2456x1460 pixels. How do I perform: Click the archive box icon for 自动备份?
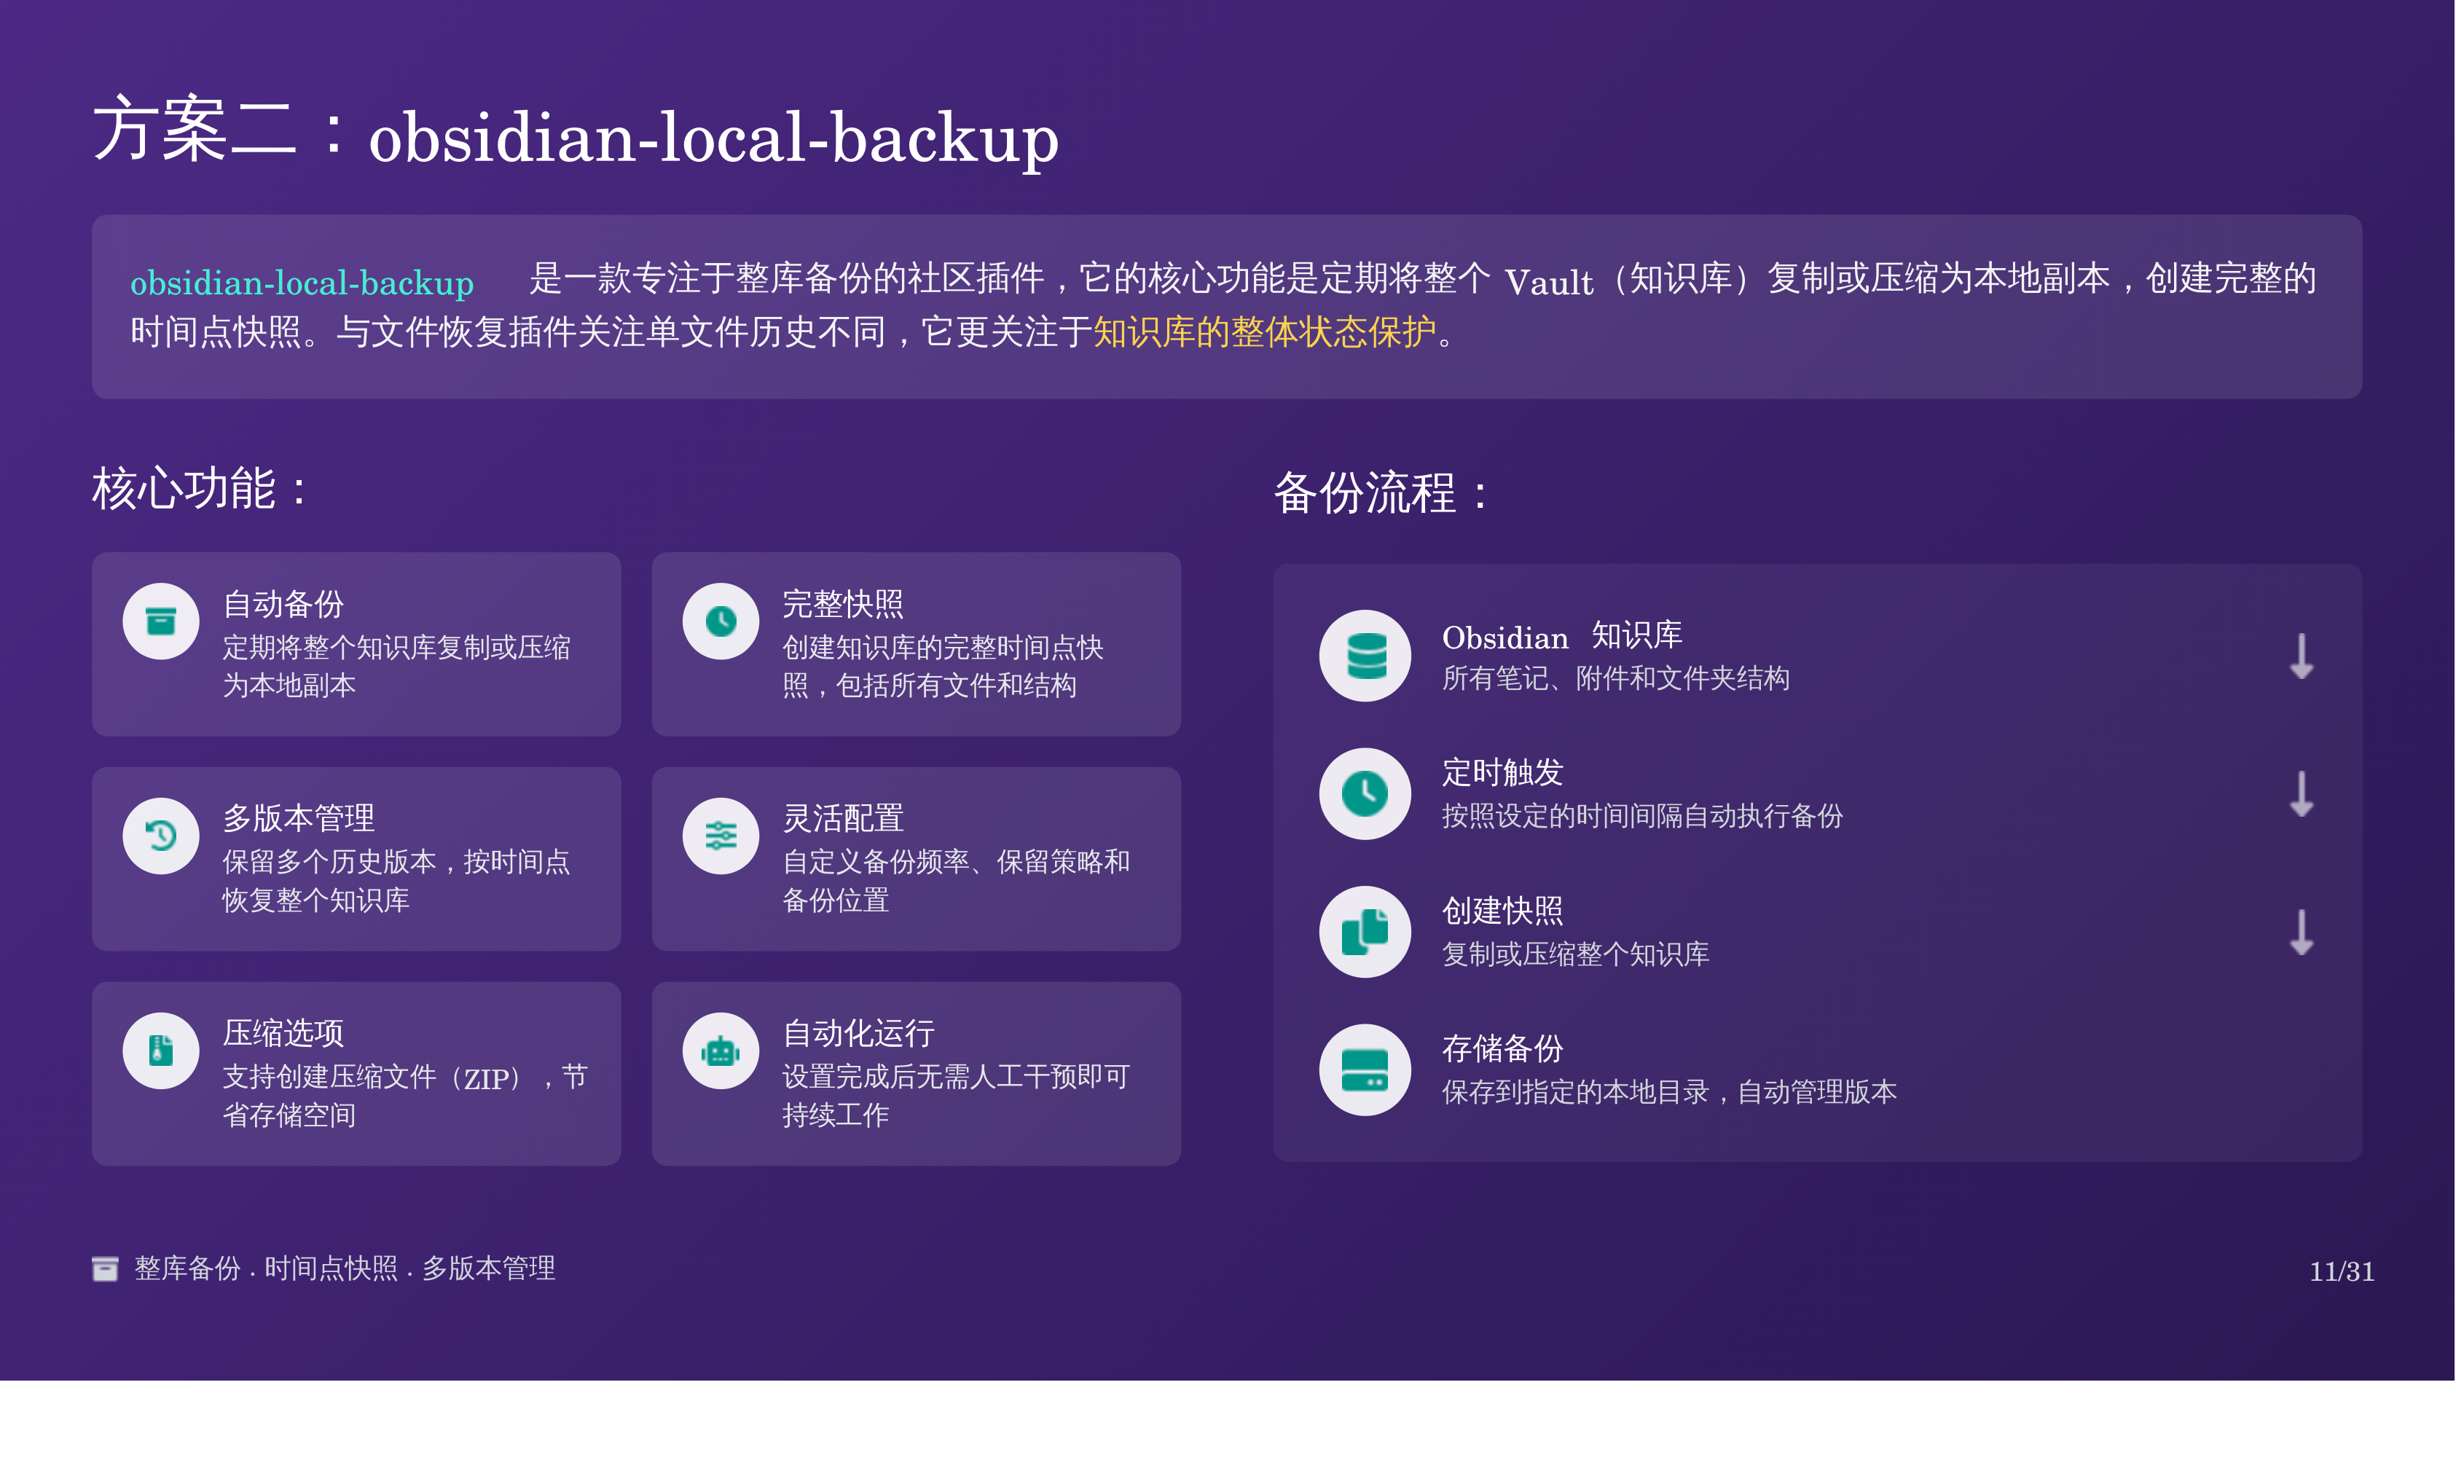point(160,621)
